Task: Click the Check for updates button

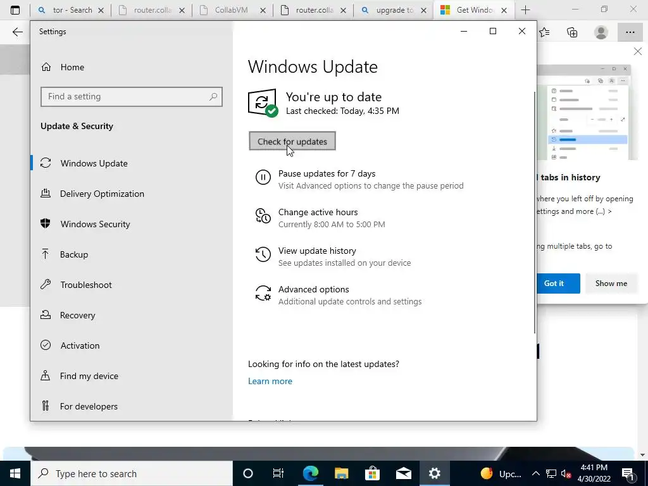Action: (x=292, y=141)
